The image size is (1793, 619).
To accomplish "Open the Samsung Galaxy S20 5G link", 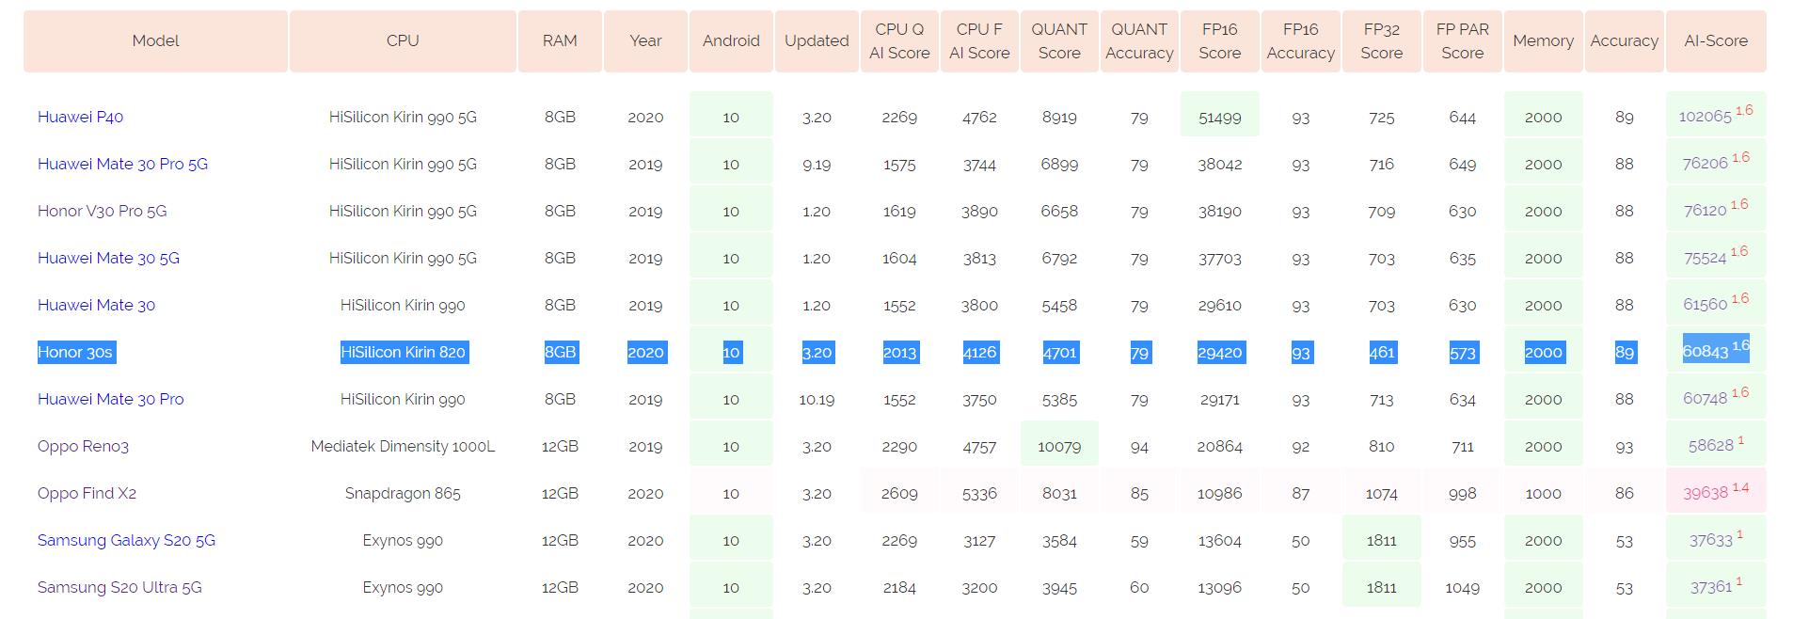I will [126, 540].
